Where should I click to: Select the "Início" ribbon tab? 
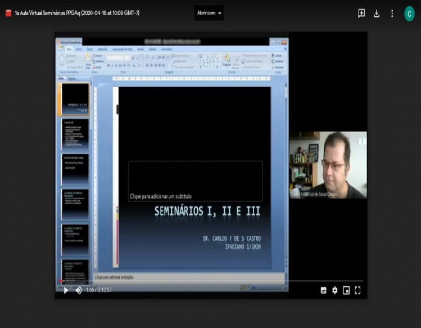point(70,49)
